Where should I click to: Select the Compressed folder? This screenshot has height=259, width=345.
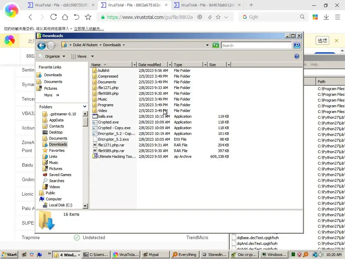pyautogui.click(x=108, y=76)
